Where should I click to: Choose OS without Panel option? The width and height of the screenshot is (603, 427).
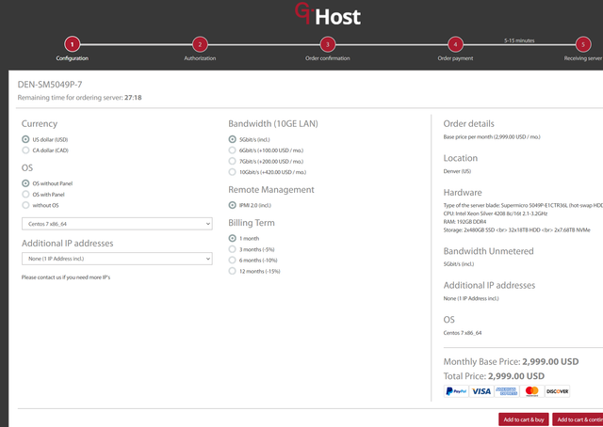tap(25, 183)
